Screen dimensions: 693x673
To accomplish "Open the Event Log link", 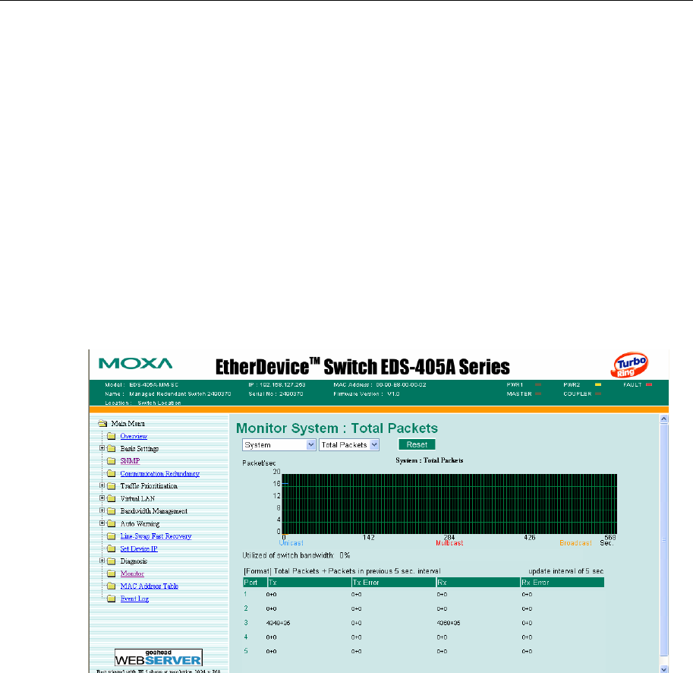I will coord(134,599).
